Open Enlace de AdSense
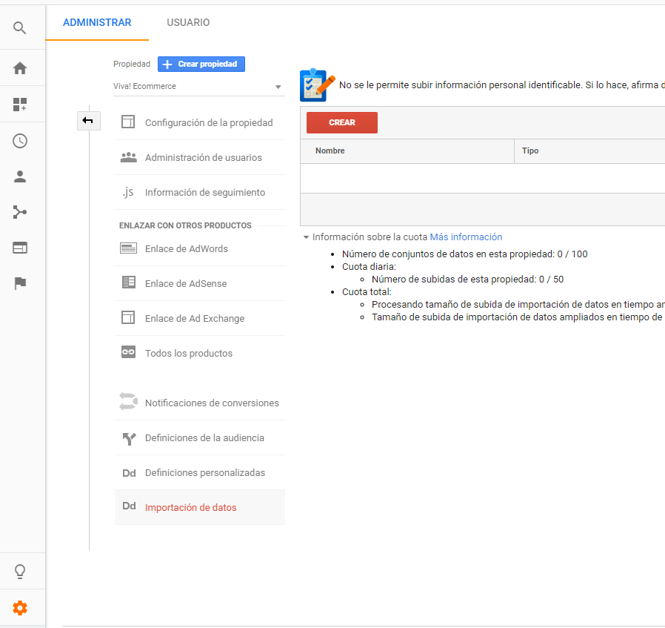 (200, 284)
